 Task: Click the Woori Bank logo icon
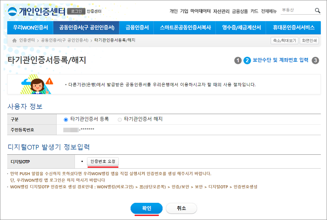(12, 12)
